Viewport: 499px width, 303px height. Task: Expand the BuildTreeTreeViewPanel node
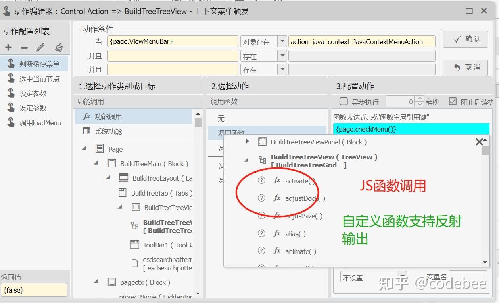tap(247, 142)
